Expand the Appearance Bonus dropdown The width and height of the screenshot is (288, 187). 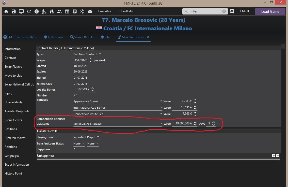pos(161,101)
